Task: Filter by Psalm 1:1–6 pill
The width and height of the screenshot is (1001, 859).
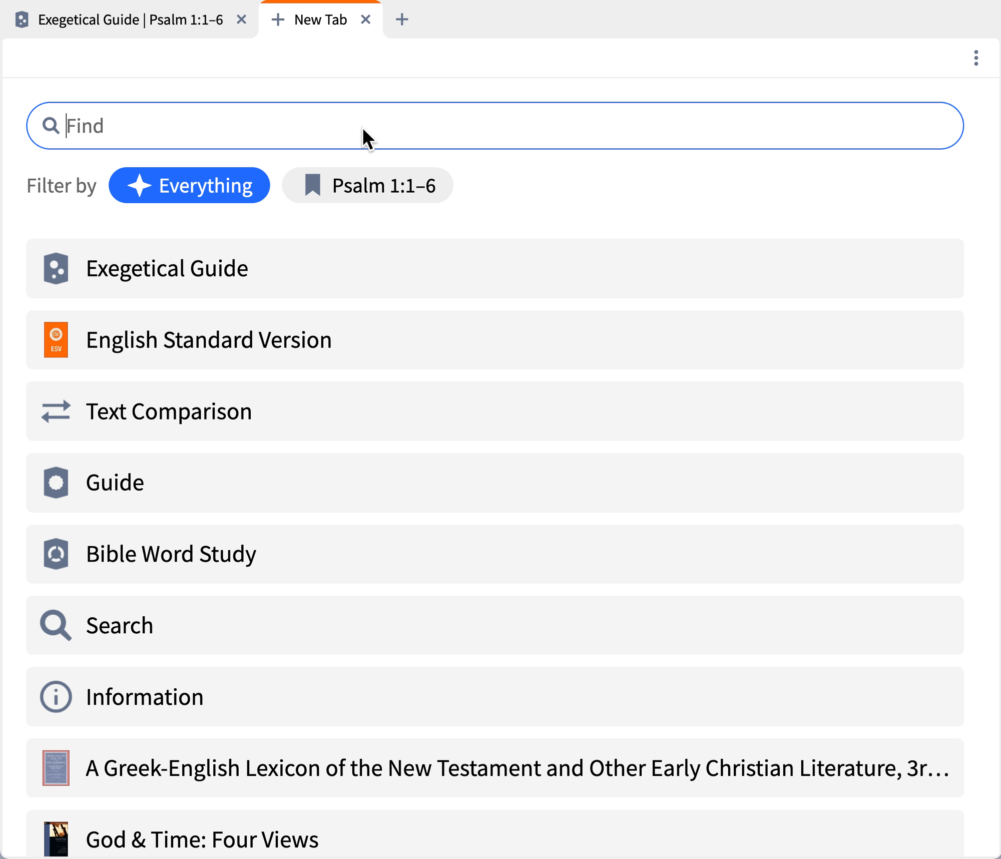Action: [367, 186]
